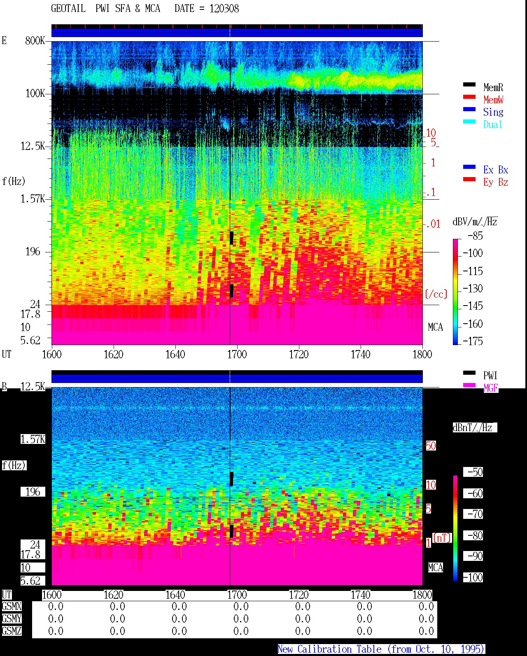Click 1720 in the bottom UT row
The height and width of the screenshot is (656, 527).
click(298, 595)
